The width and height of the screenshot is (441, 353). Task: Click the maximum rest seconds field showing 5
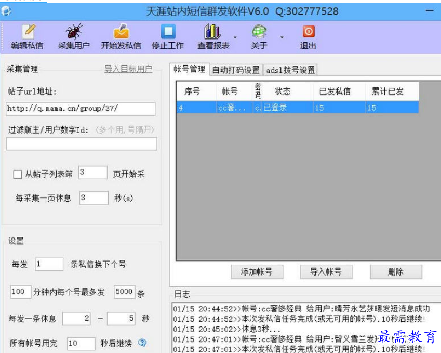(121, 319)
